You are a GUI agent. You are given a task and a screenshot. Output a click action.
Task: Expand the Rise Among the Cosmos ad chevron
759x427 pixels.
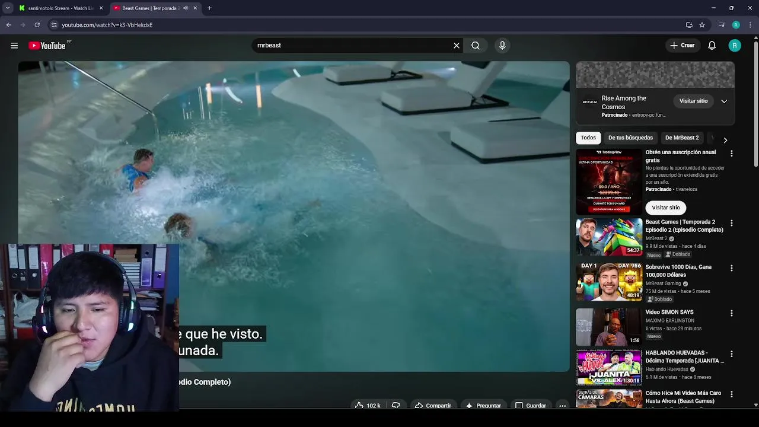(724, 101)
